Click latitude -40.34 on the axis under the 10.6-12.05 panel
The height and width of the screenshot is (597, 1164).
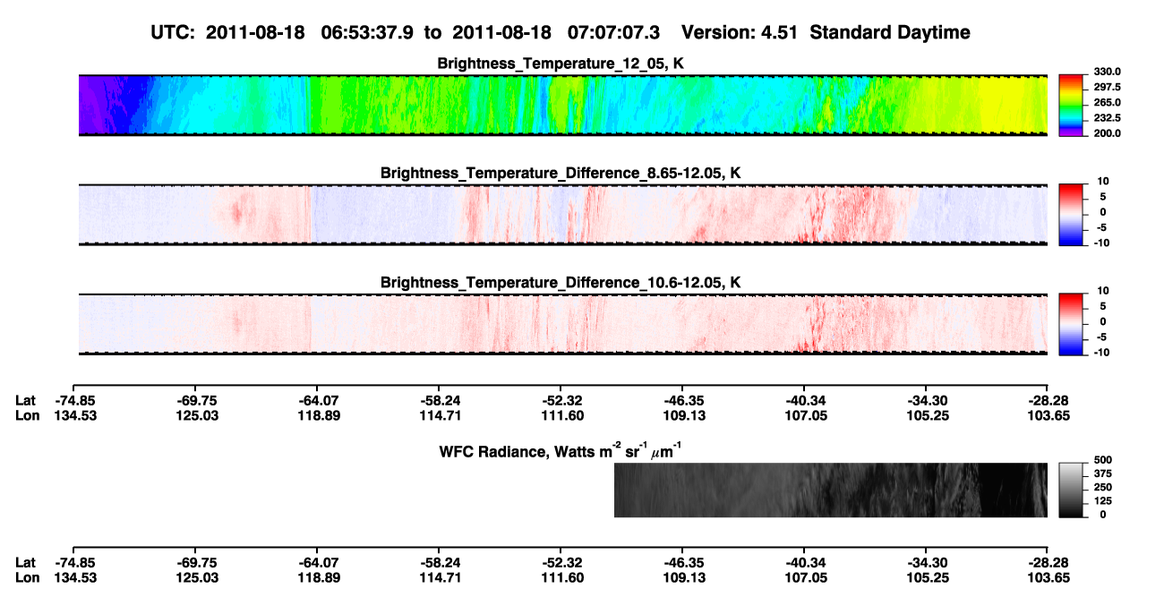pos(804,400)
